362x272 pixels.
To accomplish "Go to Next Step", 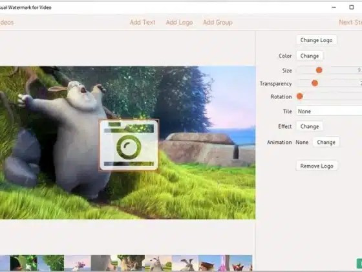I will coord(350,22).
